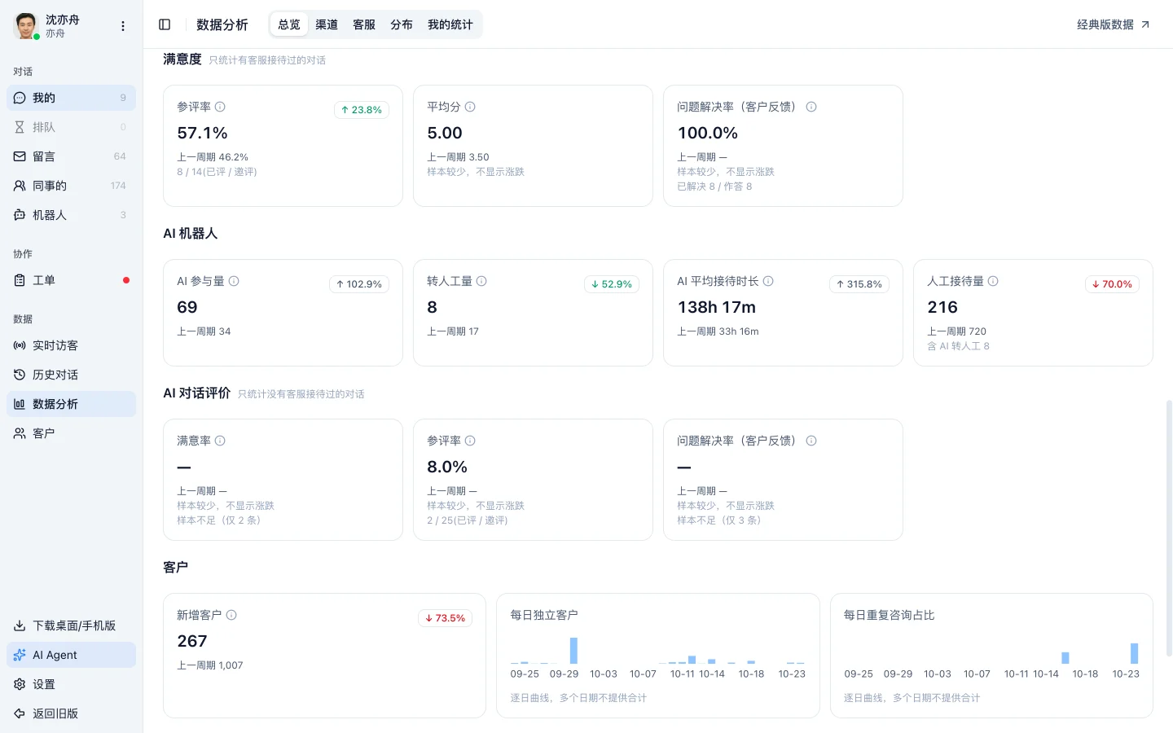Open the 客户 customers page
The width and height of the screenshot is (1173, 733).
(71, 433)
